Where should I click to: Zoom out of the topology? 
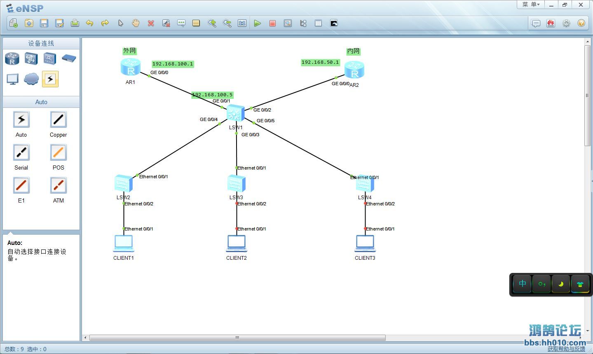click(227, 23)
